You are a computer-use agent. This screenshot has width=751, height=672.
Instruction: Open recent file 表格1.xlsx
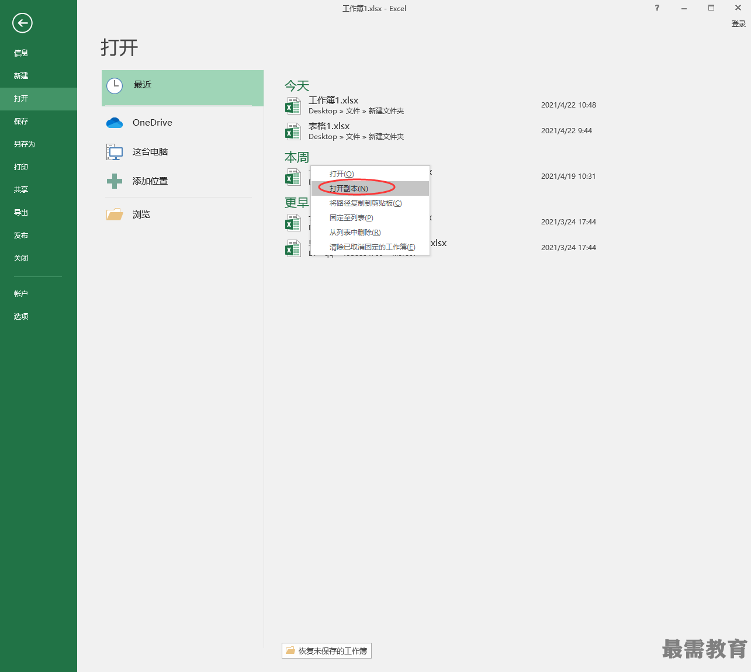point(329,126)
